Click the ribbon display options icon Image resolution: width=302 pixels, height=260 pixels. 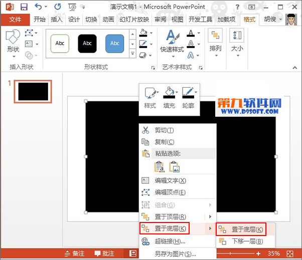pyautogui.click(x=251, y=7)
